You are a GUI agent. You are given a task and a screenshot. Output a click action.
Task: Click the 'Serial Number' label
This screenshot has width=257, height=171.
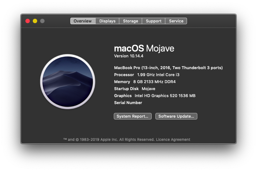point(128,103)
